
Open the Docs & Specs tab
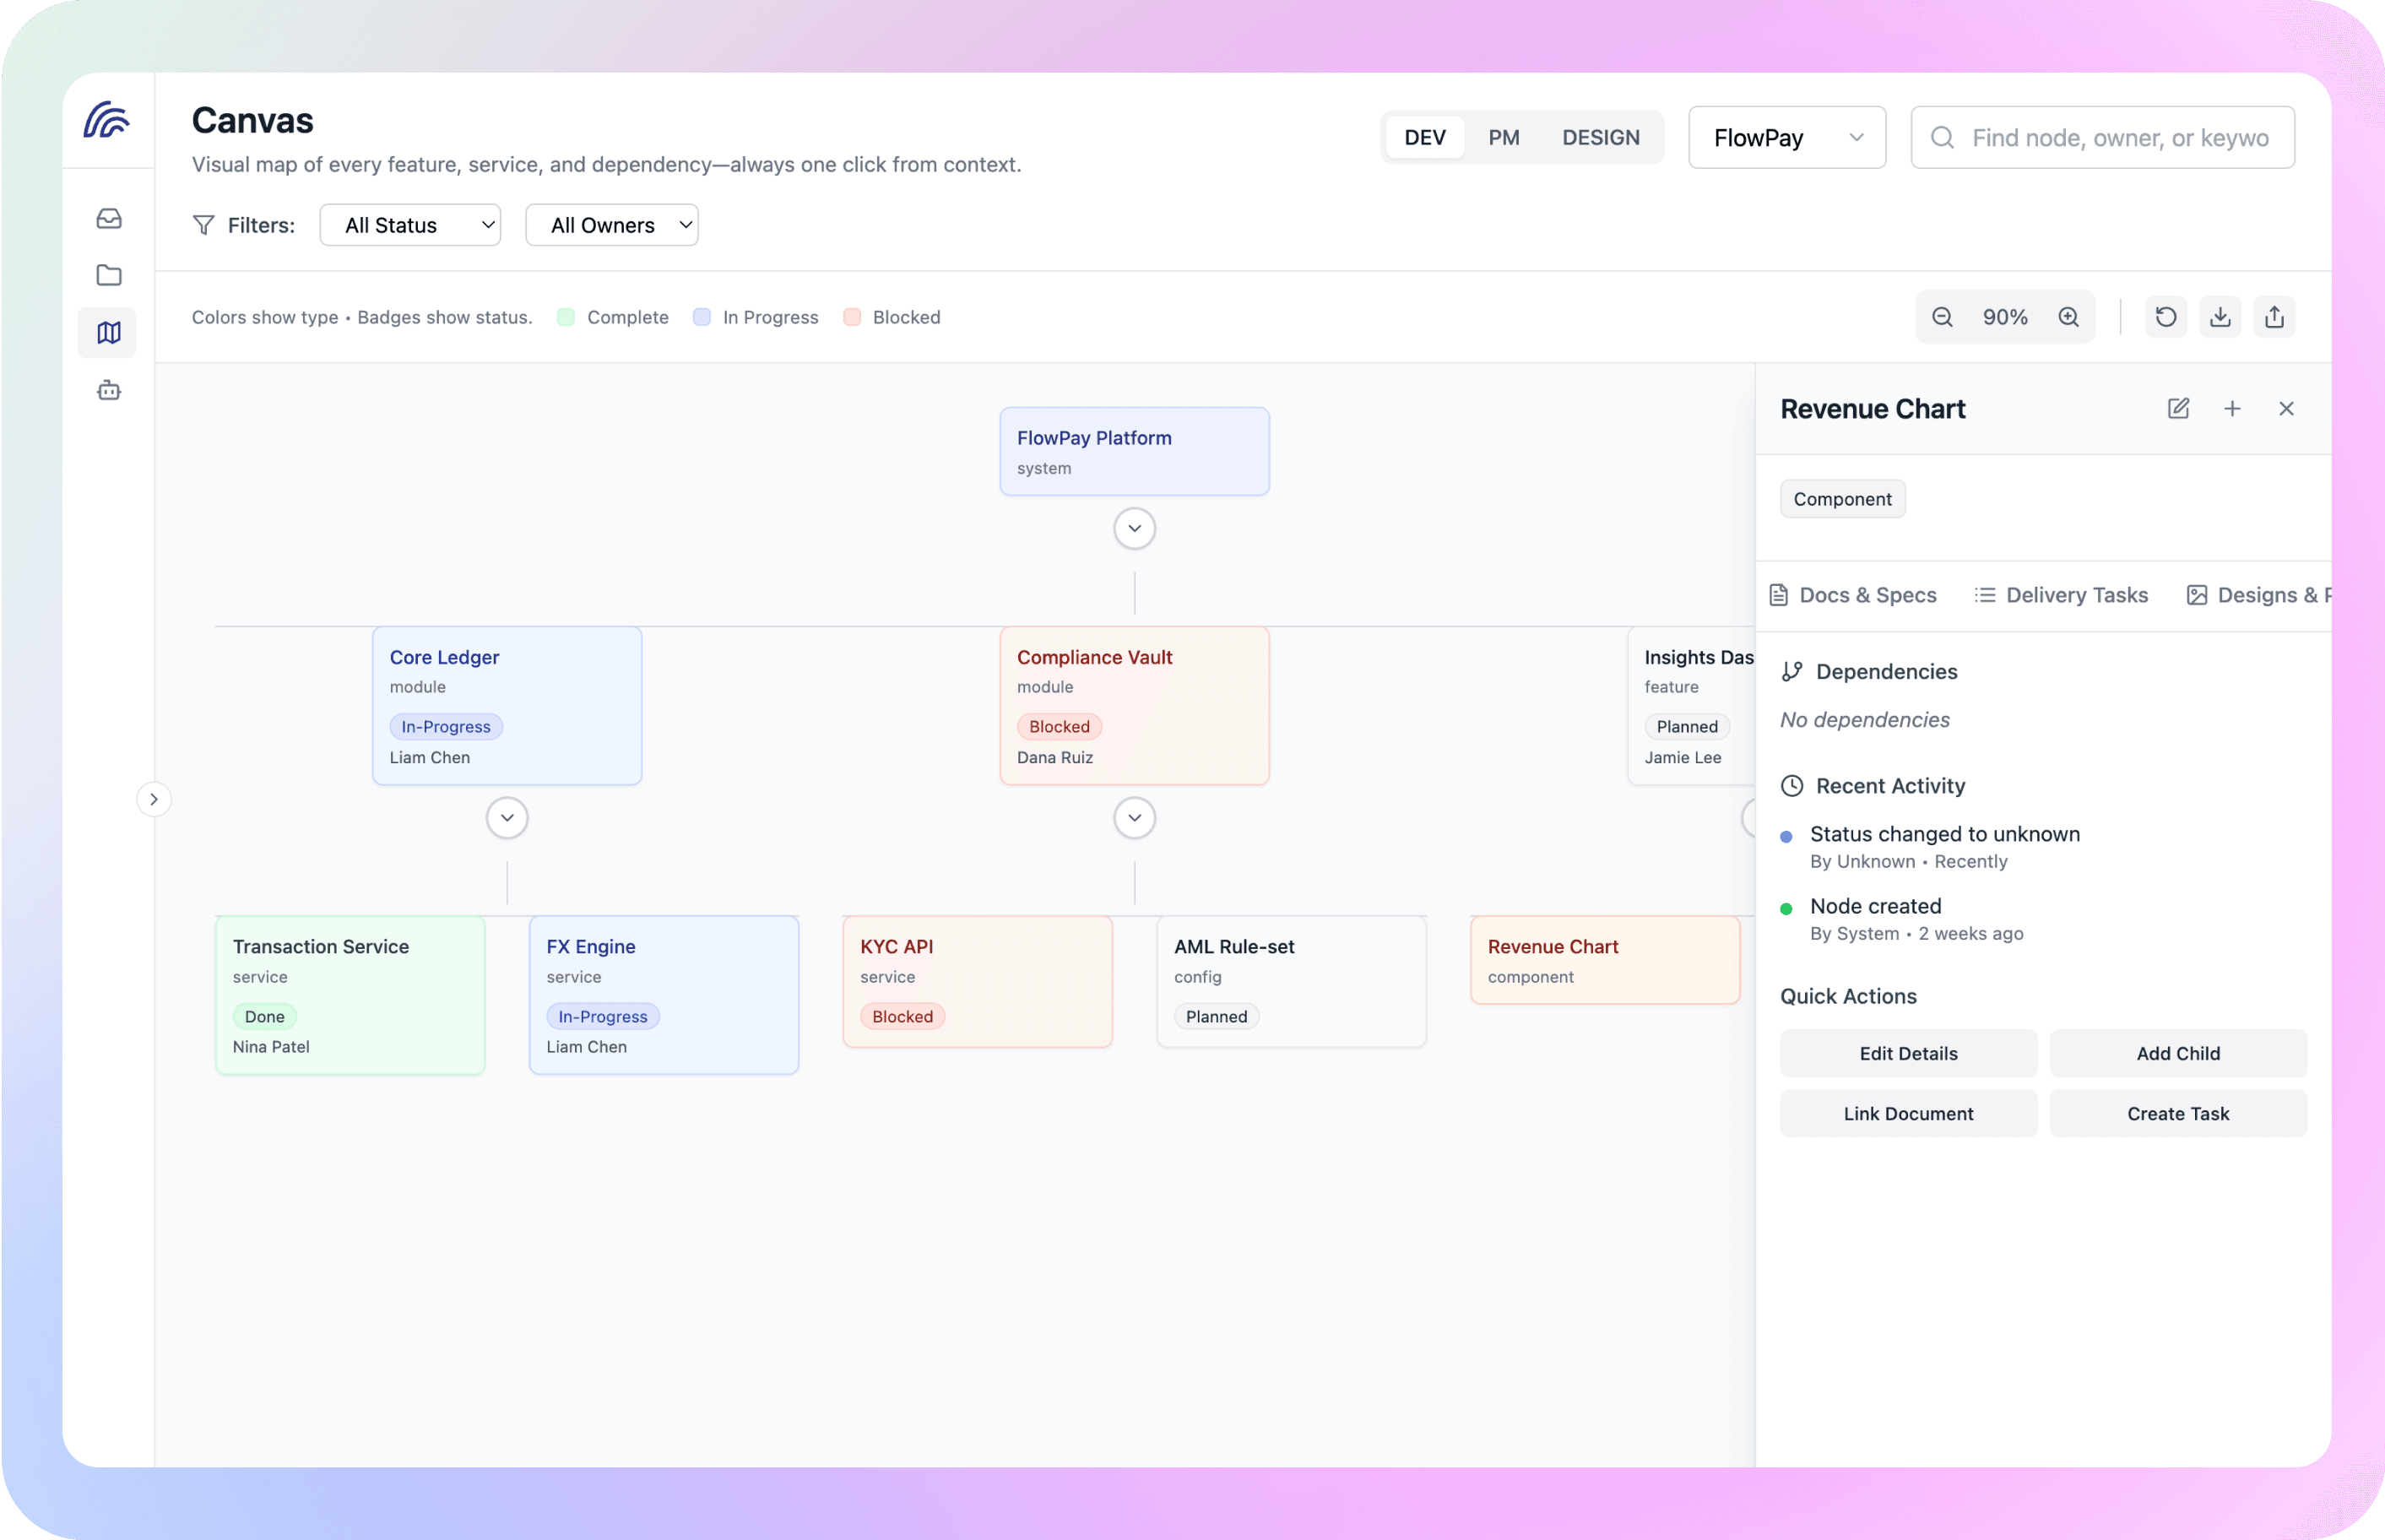(1853, 595)
